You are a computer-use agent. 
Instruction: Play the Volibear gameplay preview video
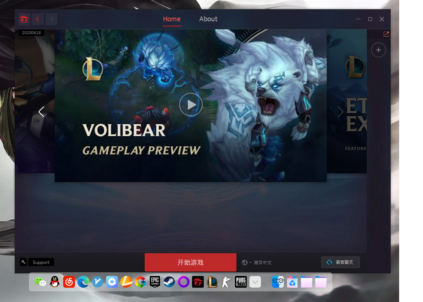click(x=191, y=105)
